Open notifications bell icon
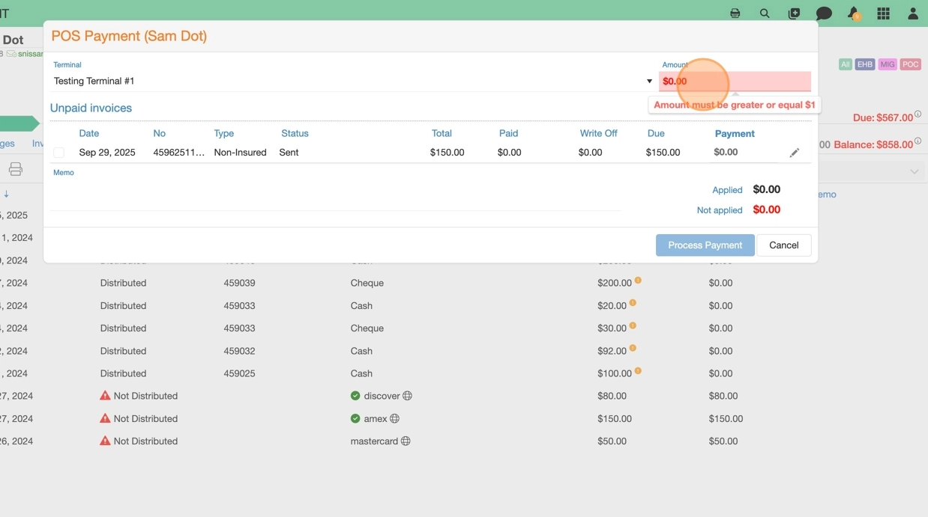This screenshot has height=517, width=928. (853, 13)
